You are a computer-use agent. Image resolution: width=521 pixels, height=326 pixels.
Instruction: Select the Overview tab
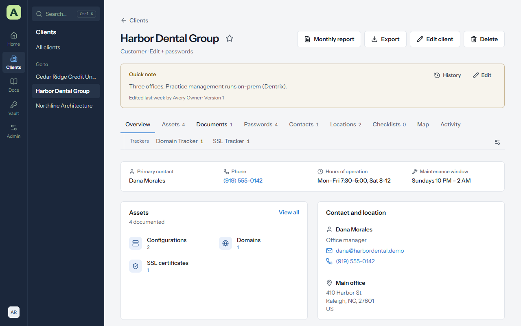(138, 124)
